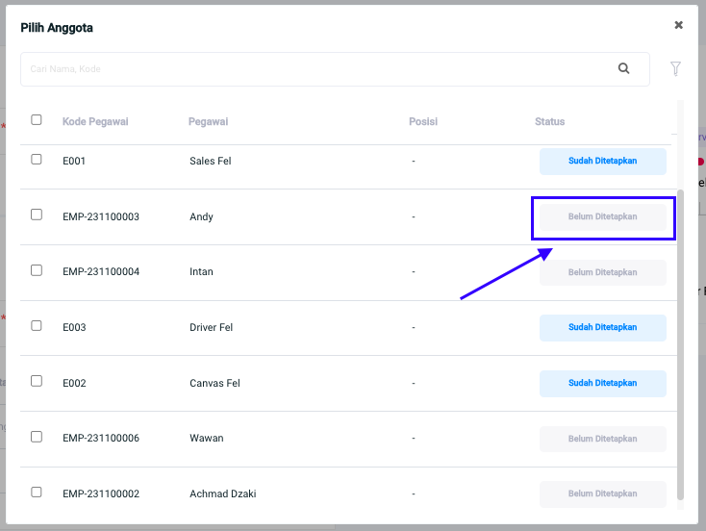Close the Pilih Anggota dialog
Image resolution: width=706 pixels, height=531 pixels.
678,26
